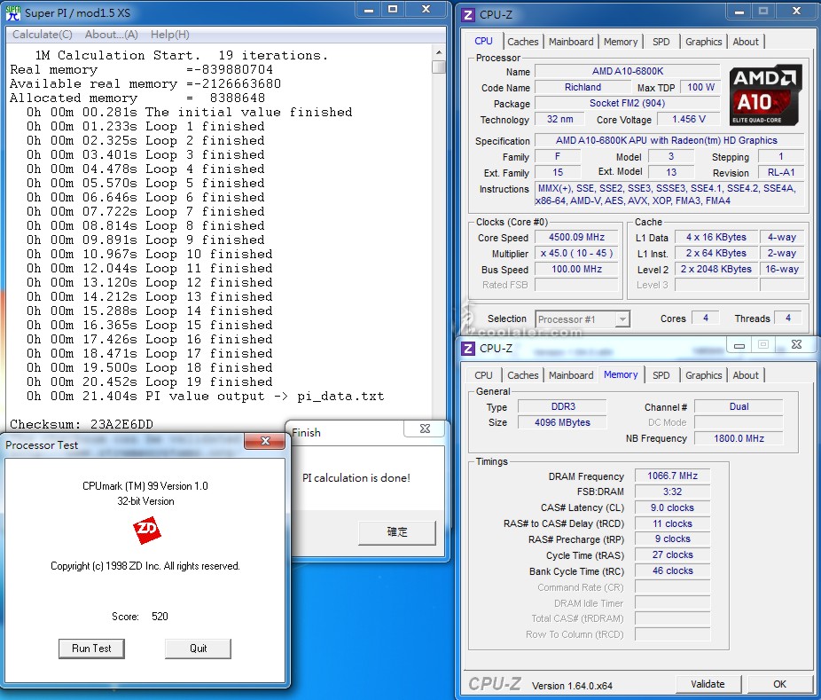Screen dimensions: 821x700
Task: Switch to Graphics tab in top CPU-Z window
Action: (704, 42)
